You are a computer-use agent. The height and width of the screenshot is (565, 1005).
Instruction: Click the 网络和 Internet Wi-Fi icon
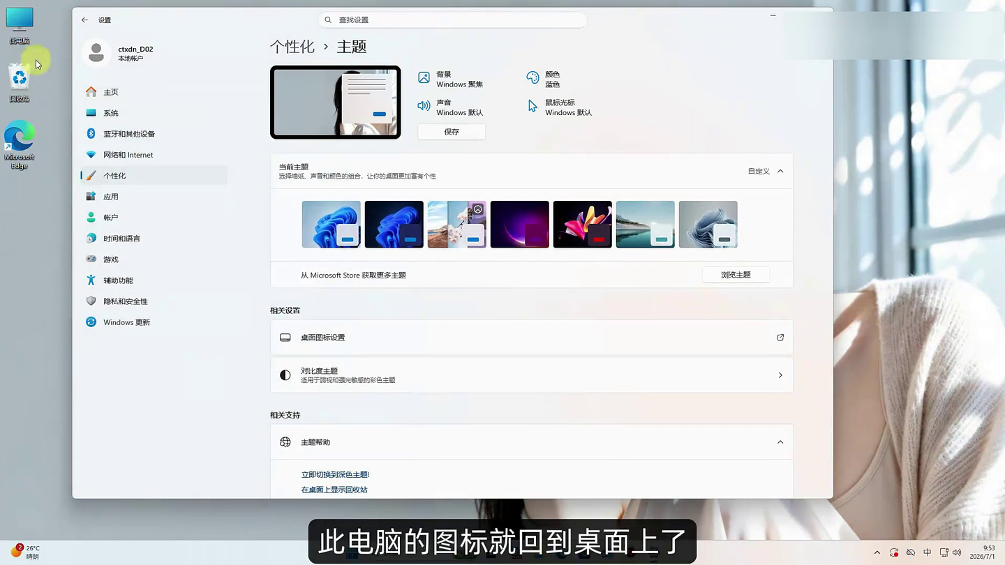(91, 154)
